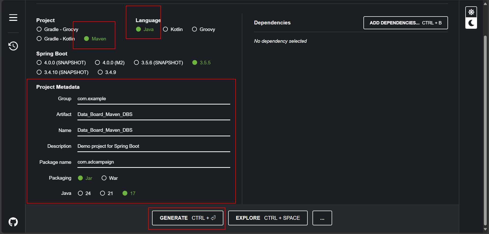
Task: Switch to light theme sun icon
Action: [471, 12]
